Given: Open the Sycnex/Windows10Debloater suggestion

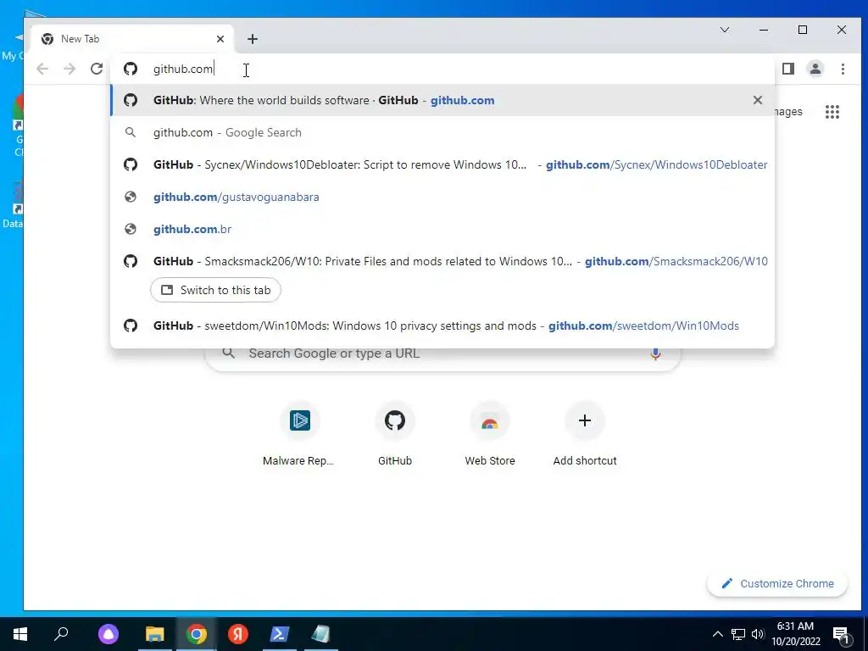Looking at the screenshot, I should [442, 164].
